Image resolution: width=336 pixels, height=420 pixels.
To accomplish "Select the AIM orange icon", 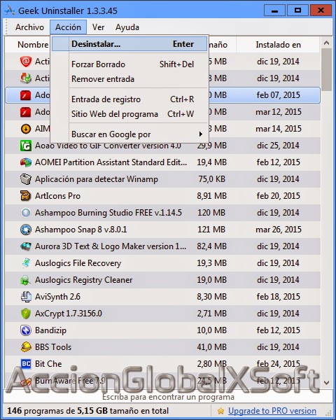I will (26, 129).
